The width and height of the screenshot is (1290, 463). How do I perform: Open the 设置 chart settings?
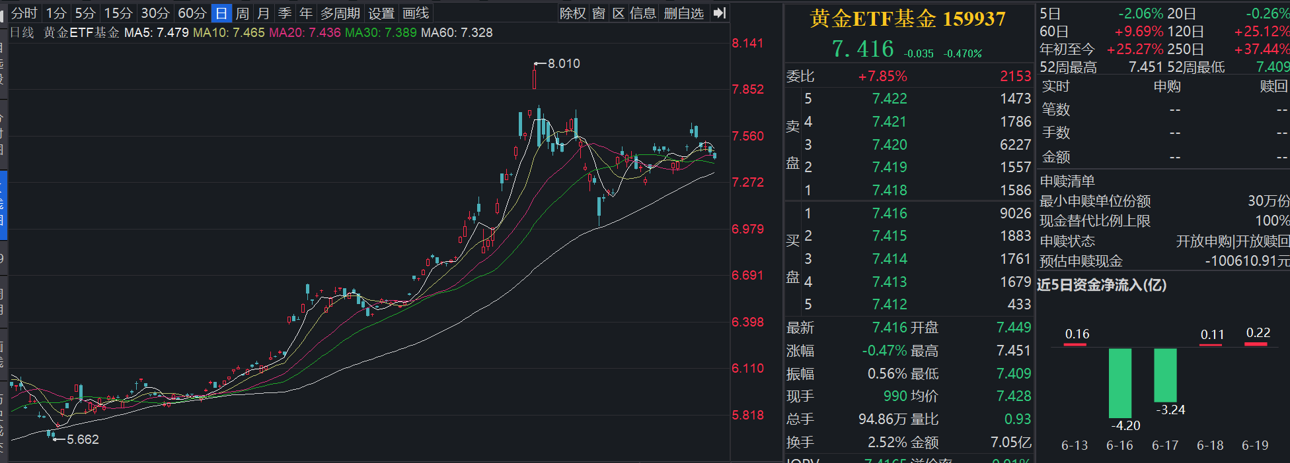point(381,13)
